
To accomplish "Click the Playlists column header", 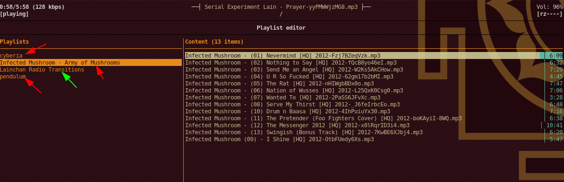I will tap(14, 42).
